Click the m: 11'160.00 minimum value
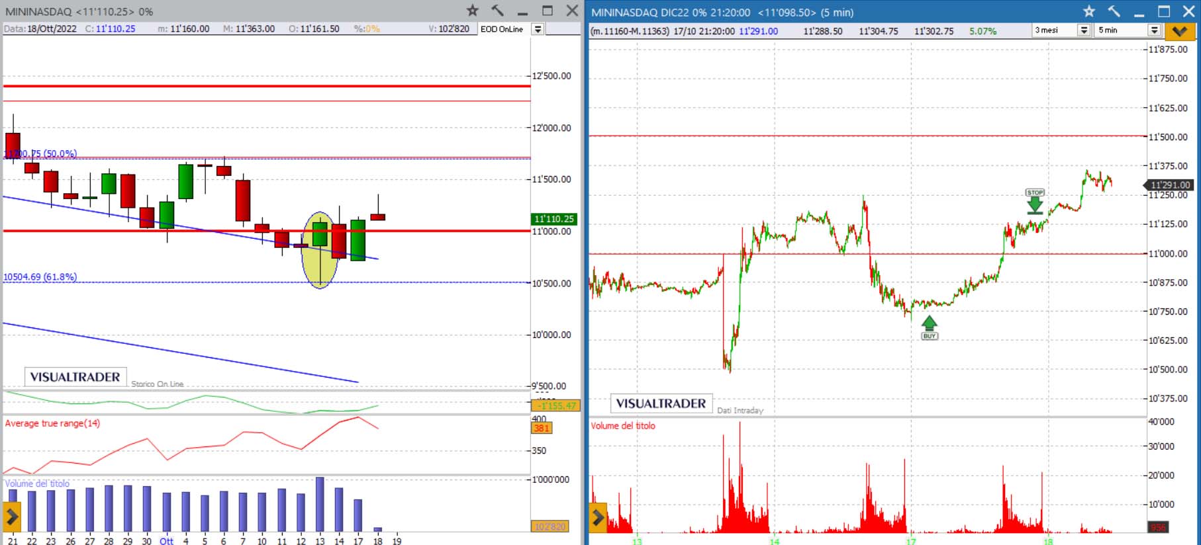Image resolution: width=1201 pixels, height=545 pixels. point(183,29)
